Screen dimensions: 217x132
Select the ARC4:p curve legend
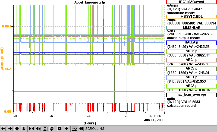pyautogui.click(x=191, y=60)
